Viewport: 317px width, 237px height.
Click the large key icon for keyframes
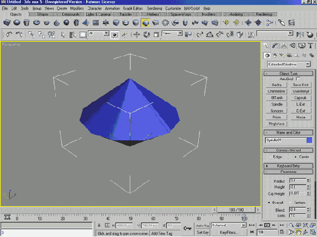[x=188, y=229]
